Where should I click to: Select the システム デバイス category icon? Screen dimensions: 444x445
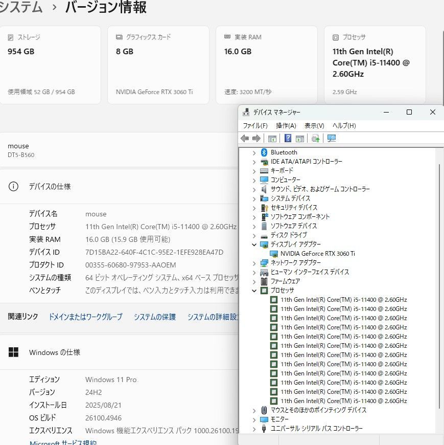click(264, 198)
